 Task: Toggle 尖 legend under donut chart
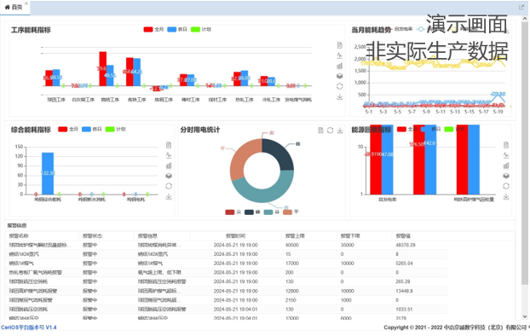[x=233, y=212]
